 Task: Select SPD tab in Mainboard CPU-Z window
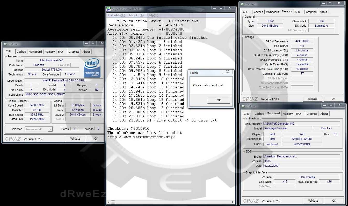point(298,114)
